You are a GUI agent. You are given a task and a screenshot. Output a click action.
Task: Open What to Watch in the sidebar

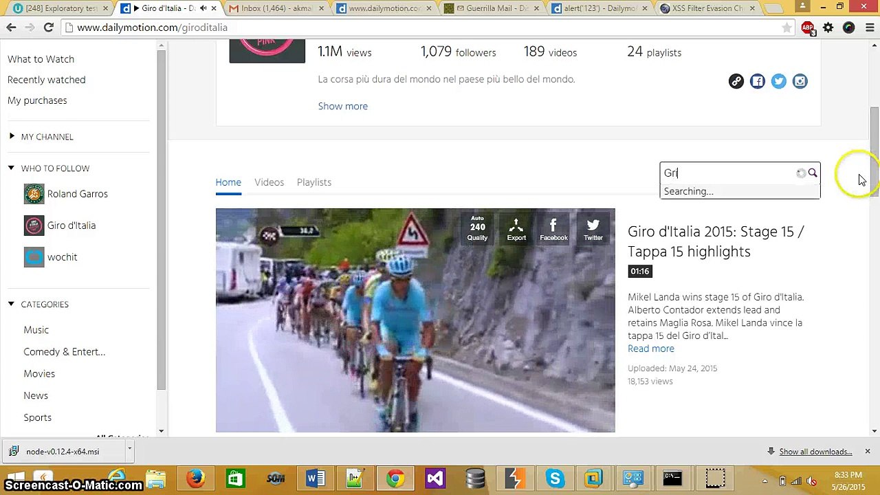tap(41, 59)
